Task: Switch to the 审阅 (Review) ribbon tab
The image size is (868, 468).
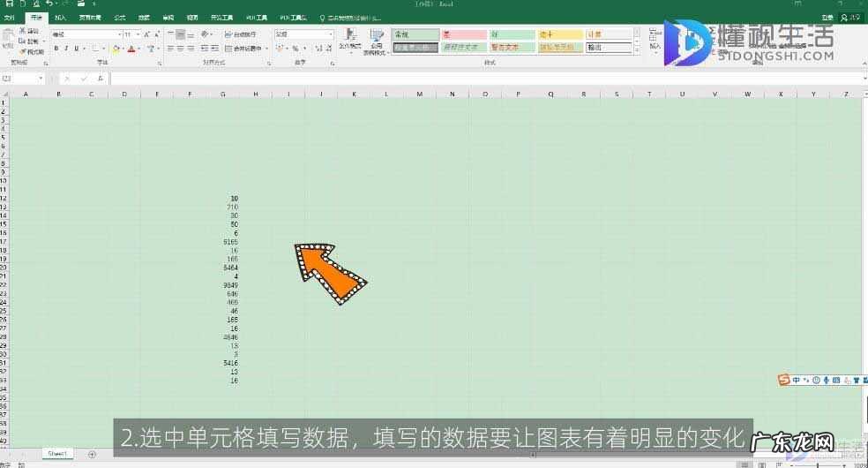Action: click(x=168, y=18)
